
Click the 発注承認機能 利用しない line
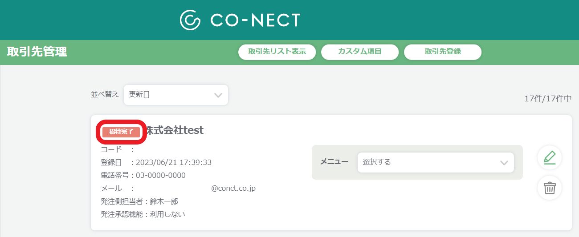coord(143,214)
